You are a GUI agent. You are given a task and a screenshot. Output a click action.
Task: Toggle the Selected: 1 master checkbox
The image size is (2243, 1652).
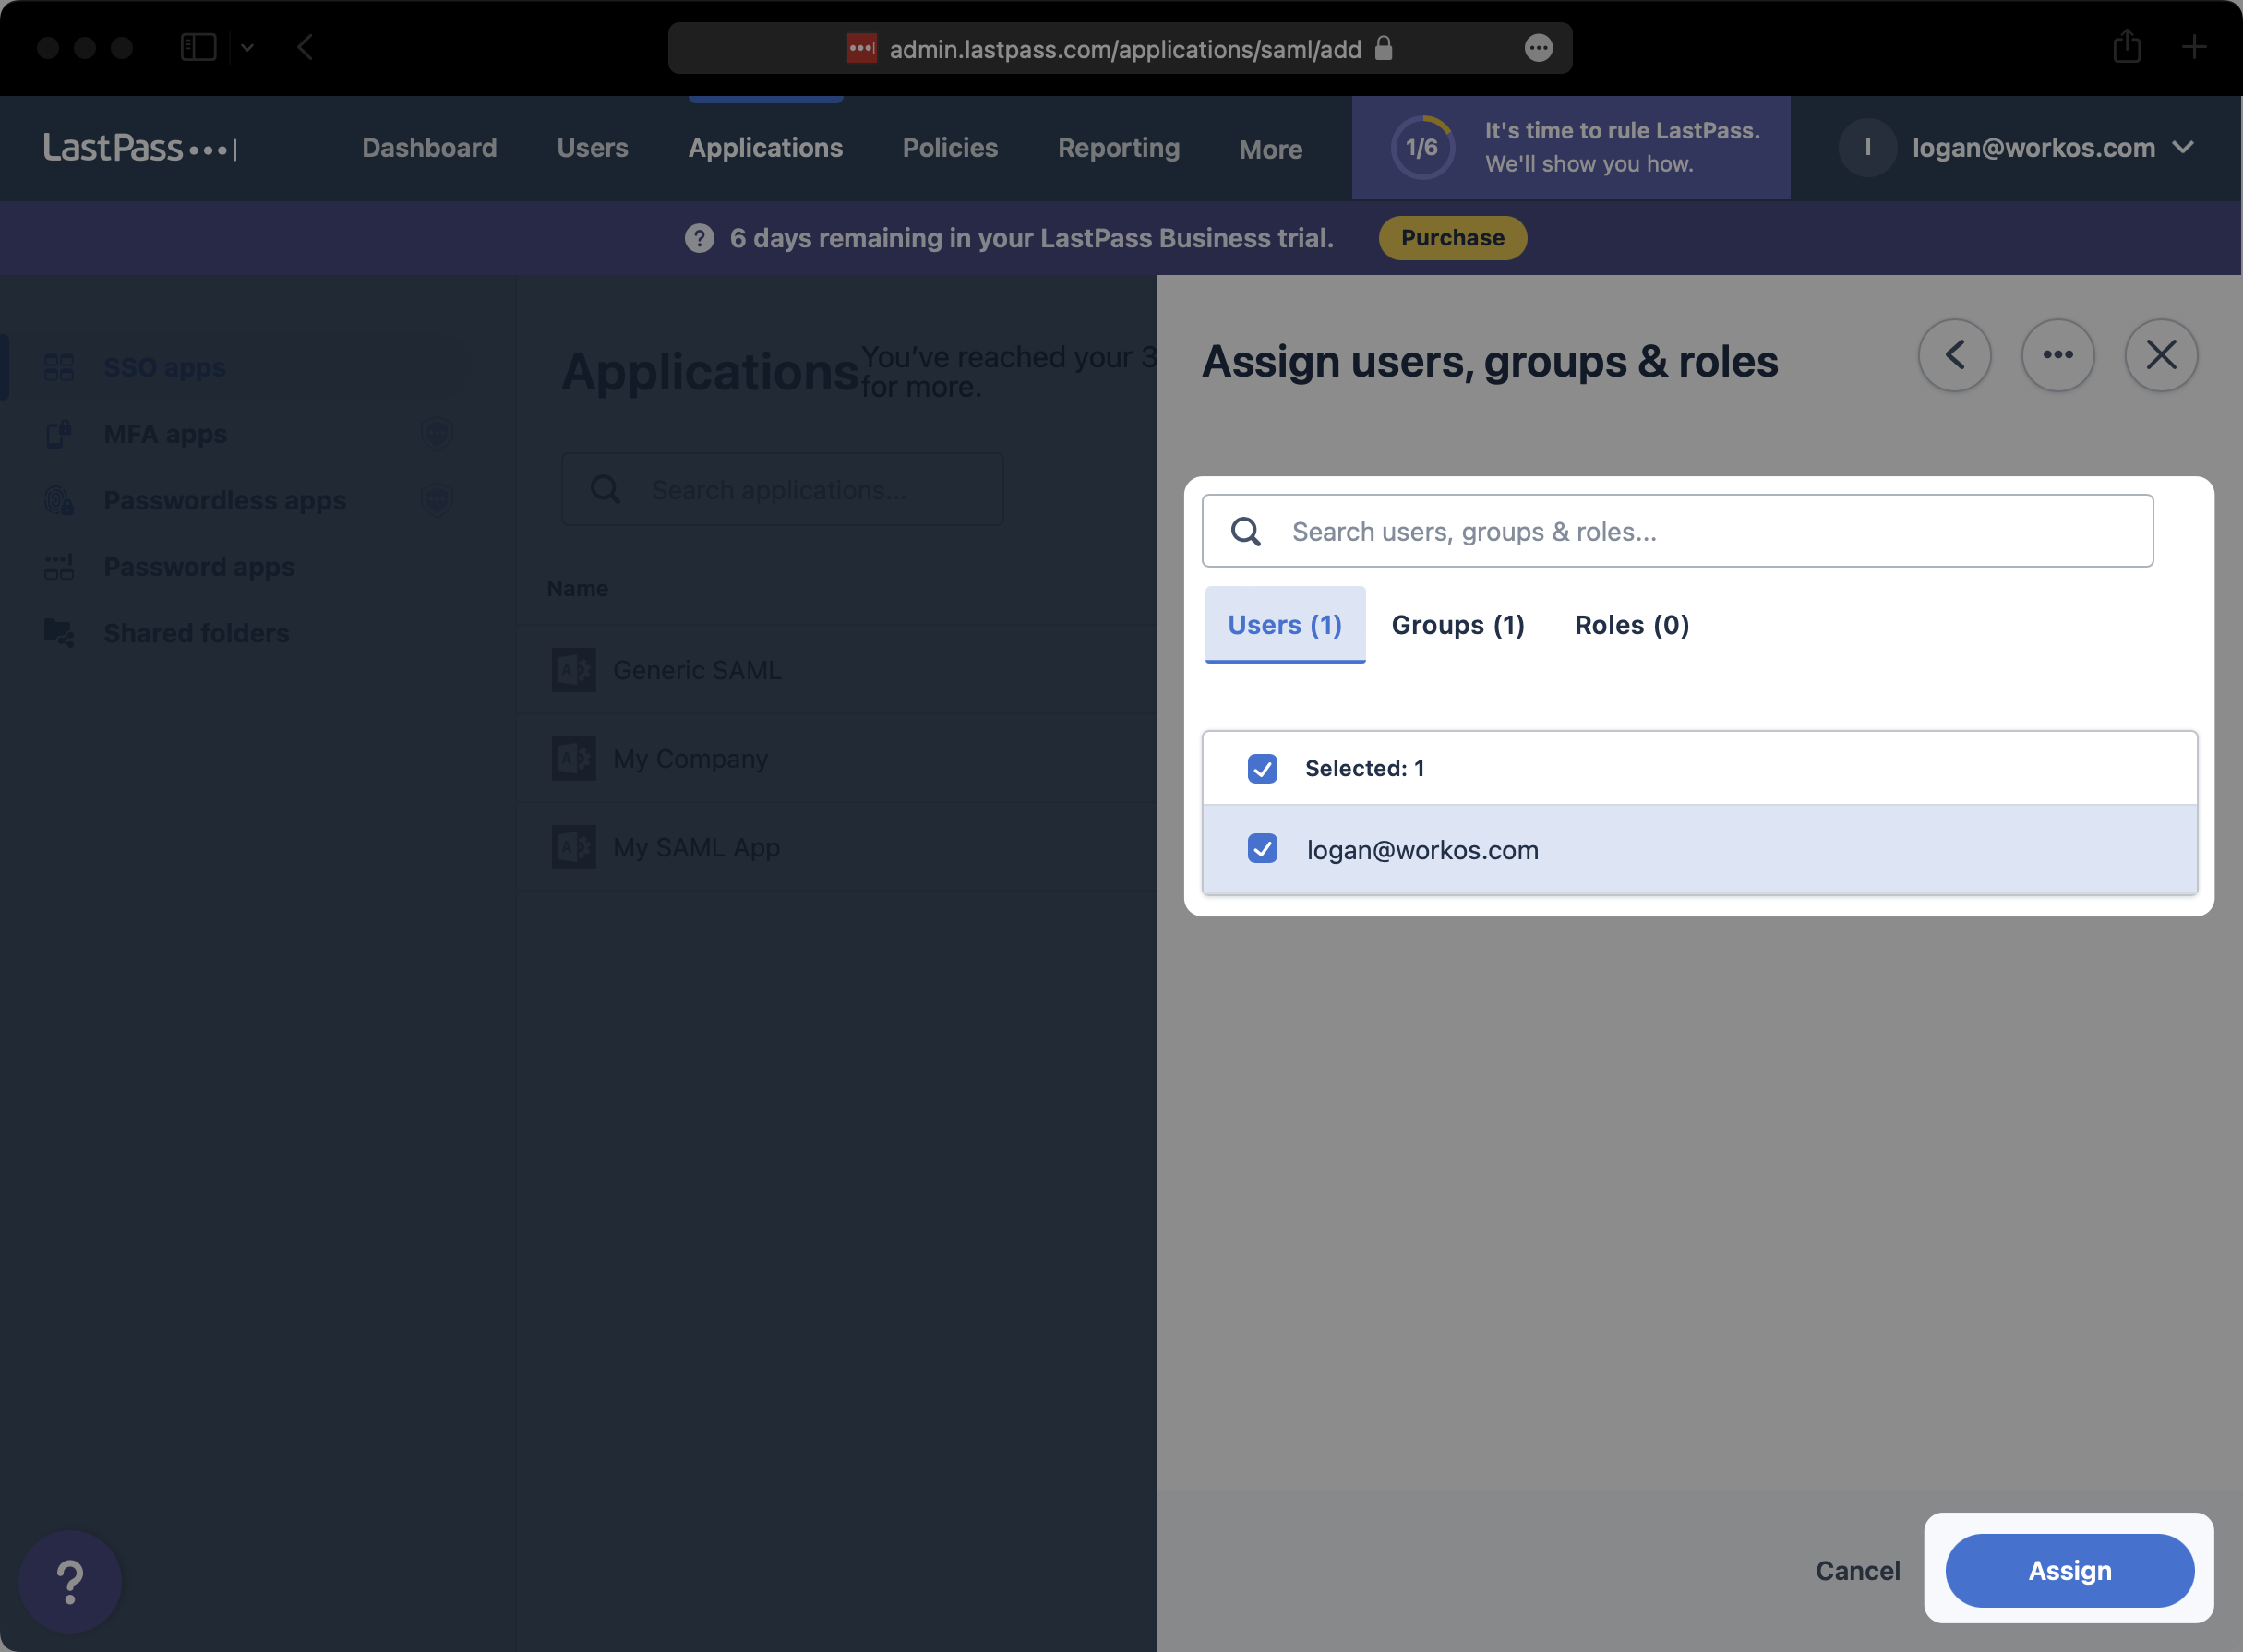(1263, 766)
